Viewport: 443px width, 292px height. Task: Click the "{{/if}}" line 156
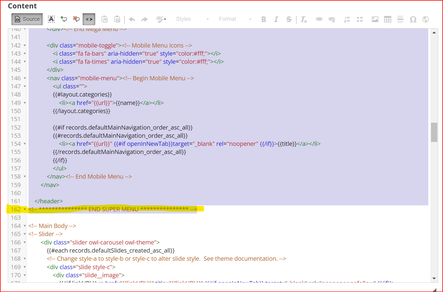pyautogui.click(x=60, y=160)
